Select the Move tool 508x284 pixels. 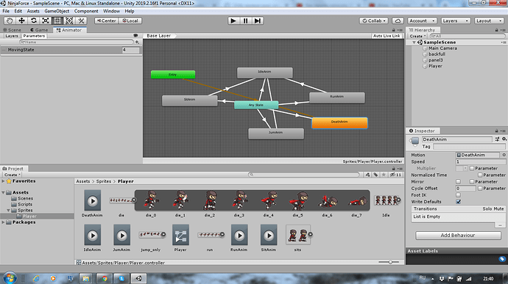[21, 21]
